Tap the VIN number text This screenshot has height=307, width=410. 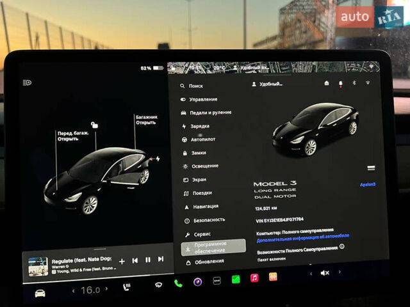tap(279, 220)
